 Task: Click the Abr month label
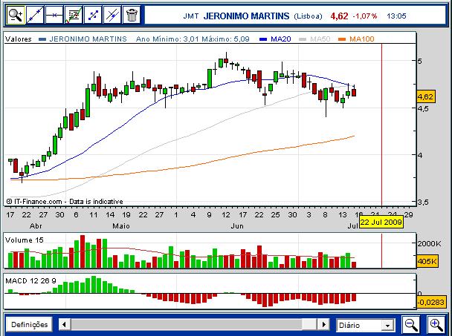pos(36,226)
